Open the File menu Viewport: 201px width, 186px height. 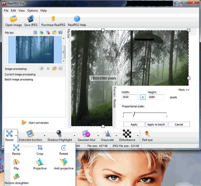pos(6,10)
